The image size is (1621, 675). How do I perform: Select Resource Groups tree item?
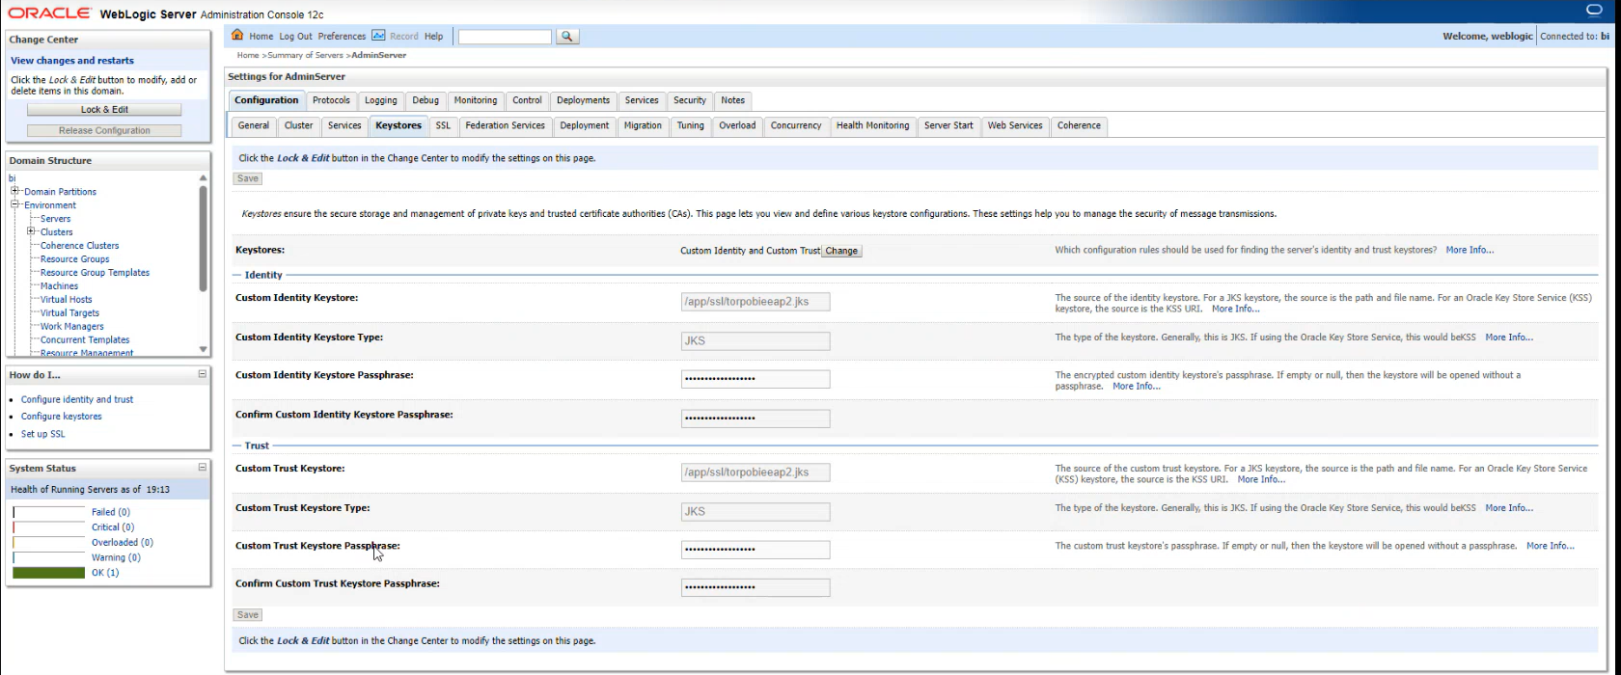pos(75,259)
